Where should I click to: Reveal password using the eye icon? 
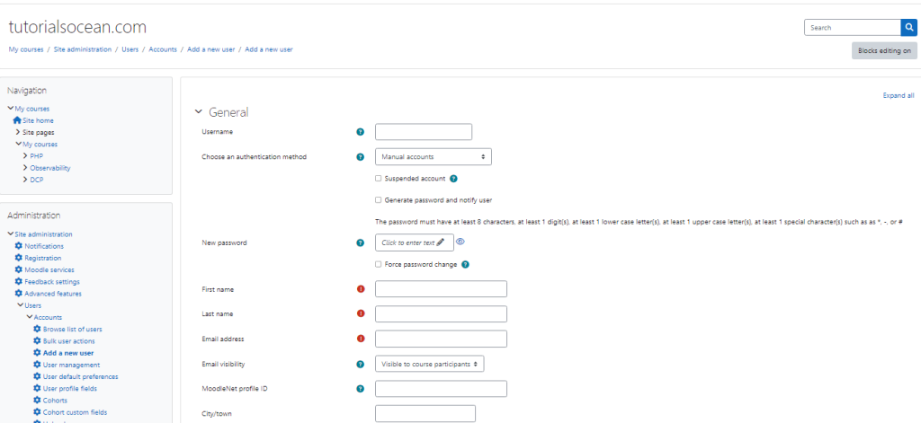click(460, 242)
